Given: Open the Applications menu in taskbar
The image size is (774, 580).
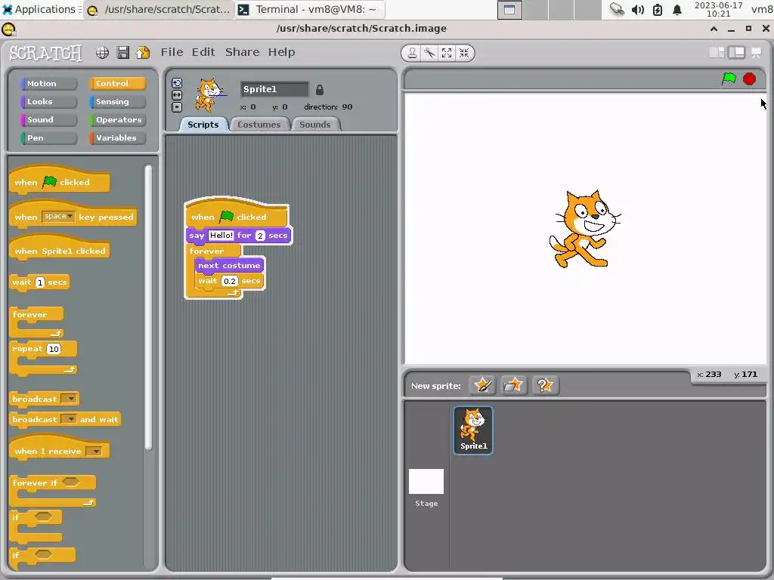Looking at the screenshot, I should pos(41,9).
